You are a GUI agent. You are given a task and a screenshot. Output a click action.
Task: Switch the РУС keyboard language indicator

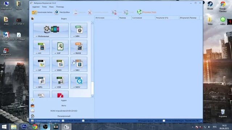pyautogui.click(x=215, y=127)
